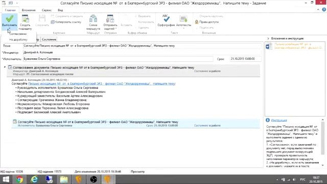Image resolution: width=327 pixels, height=184 pixels.
Task: Click the black circular taskbar app icon
Action: (94, 179)
